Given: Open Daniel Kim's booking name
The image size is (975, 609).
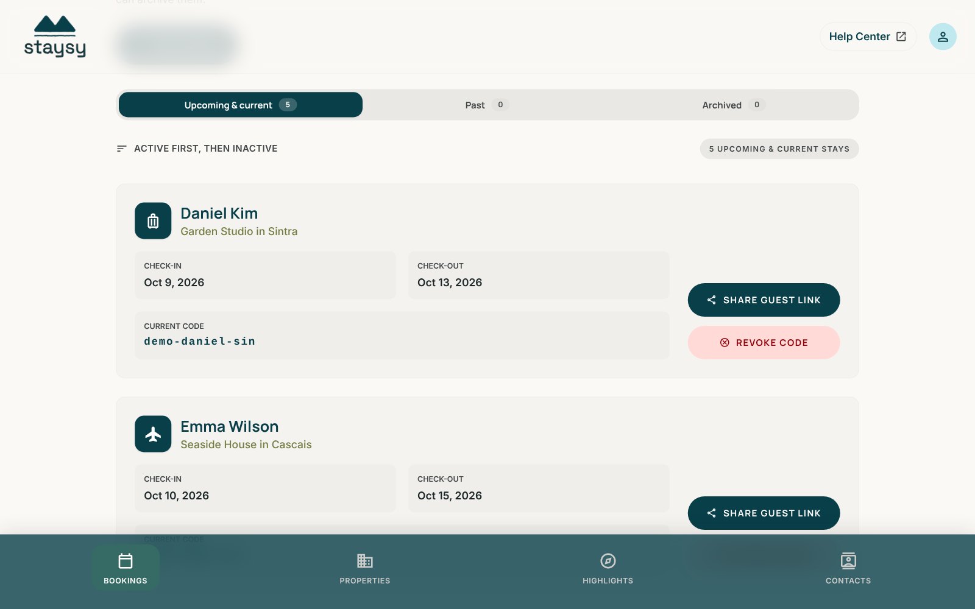Looking at the screenshot, I should pyautogui.click(x=219, y=213).
